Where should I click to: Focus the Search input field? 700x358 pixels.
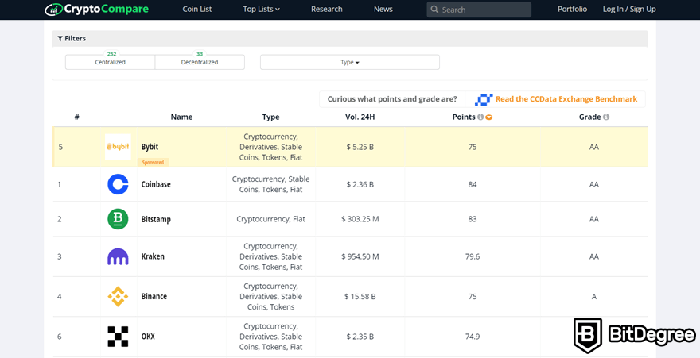point(479,10)
